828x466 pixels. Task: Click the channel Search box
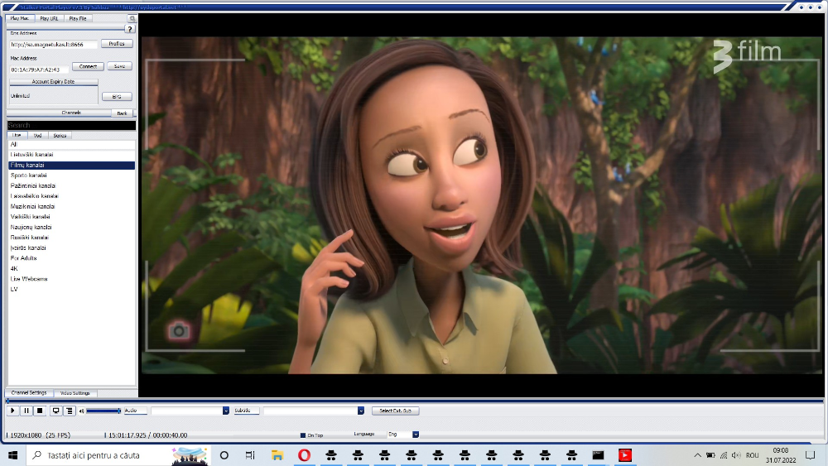71,125
